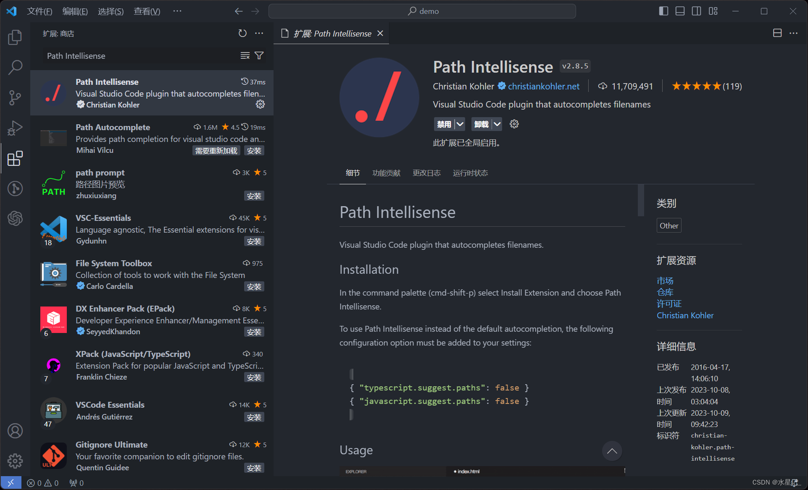Click the Disable extension button
The height and width of the screenshot is (490, 808).
[x=444, y=124]
